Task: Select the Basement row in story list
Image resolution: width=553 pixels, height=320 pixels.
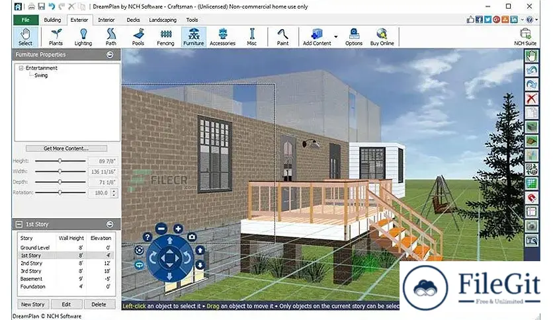Action: 65,279
